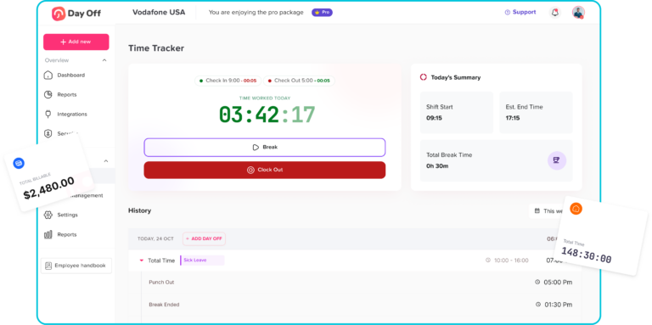Click the Est. End Time 17:15 card
Image resolution: width=652 pixels, height=325 pixels.
pos(536,113)
